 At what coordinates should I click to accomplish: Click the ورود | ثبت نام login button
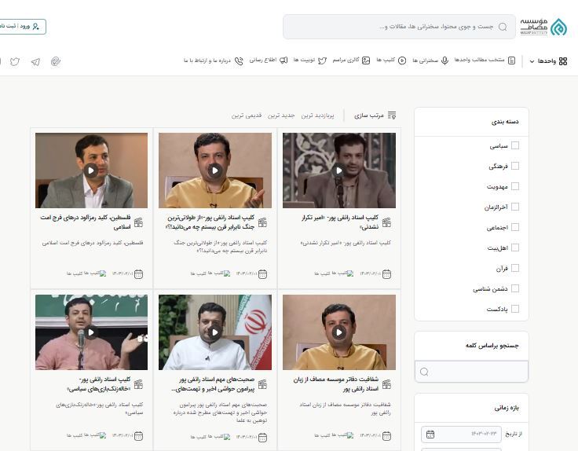22,27
